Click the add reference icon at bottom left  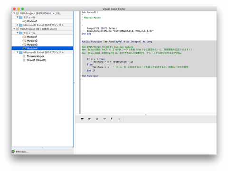coord(13,152)
